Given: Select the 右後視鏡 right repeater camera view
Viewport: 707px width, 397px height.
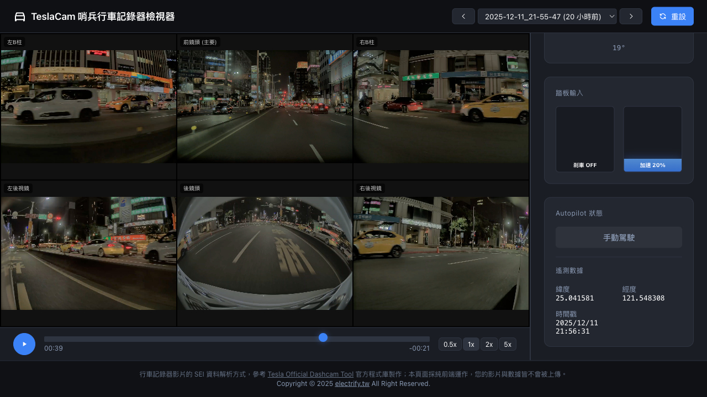Looking at the screenshot, I should [441, 253].
